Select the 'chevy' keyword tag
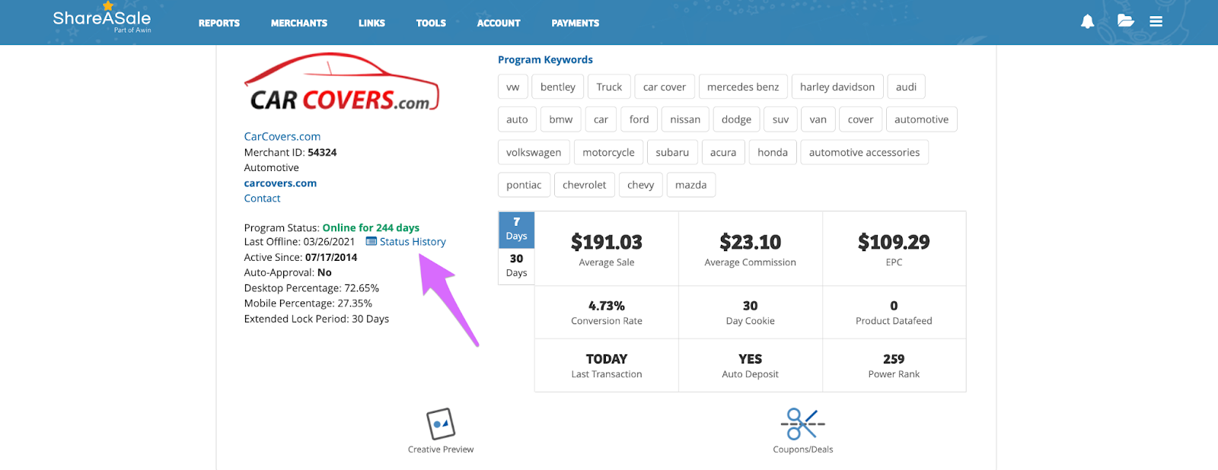Screen dimensions: 1218x470 point(641,185)
